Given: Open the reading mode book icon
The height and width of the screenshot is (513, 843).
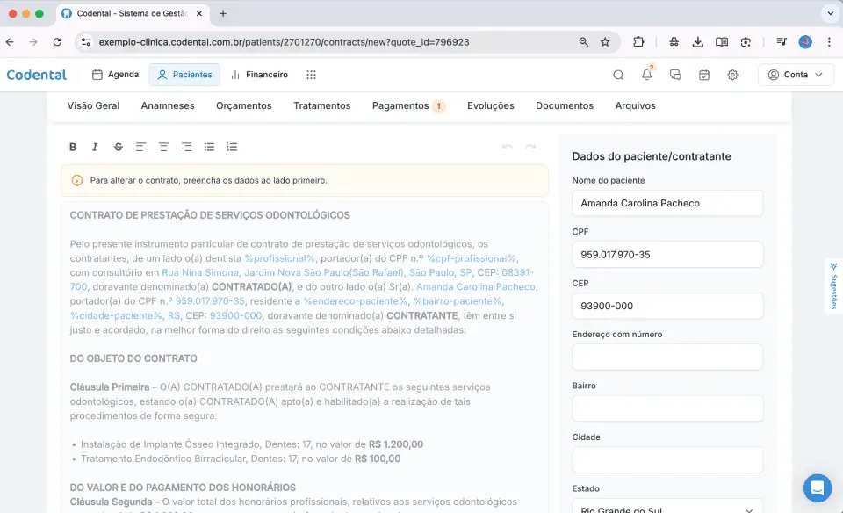Looking at the screenshot, I should 722,42.
